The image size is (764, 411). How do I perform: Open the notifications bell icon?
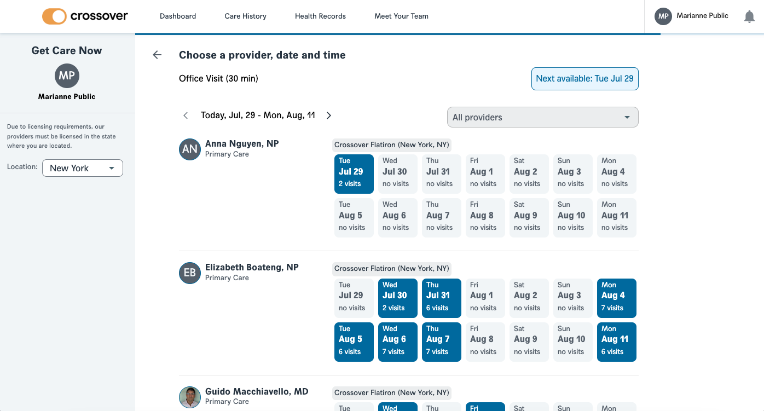pos(749,16)
